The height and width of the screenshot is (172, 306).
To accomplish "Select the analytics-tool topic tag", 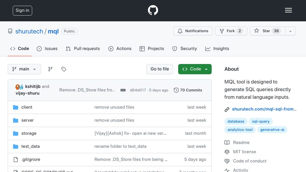I will pyautogui.click(x=240, y=130).
